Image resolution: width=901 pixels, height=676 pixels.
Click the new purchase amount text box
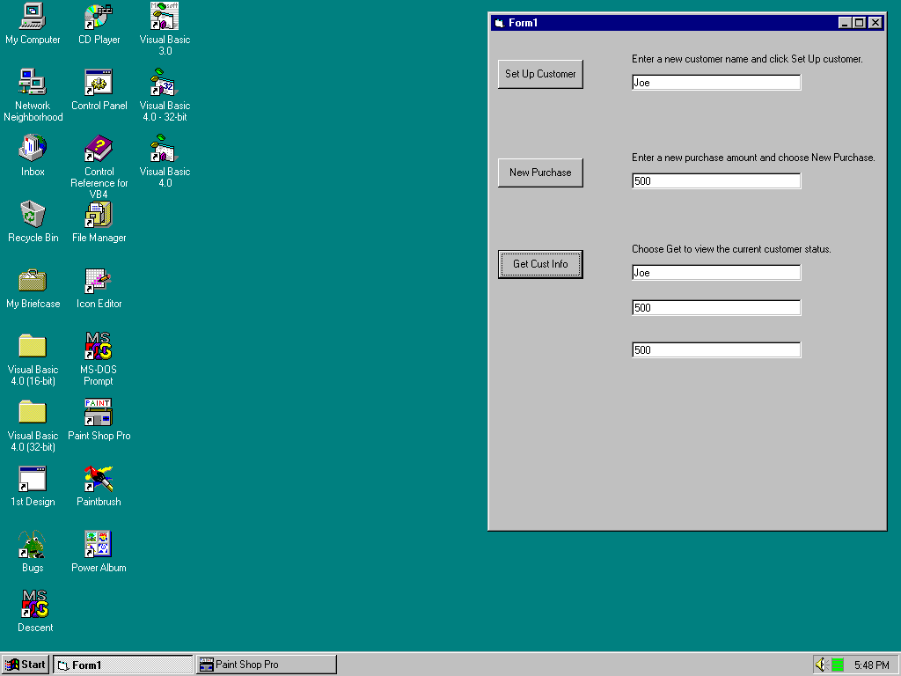715,181
